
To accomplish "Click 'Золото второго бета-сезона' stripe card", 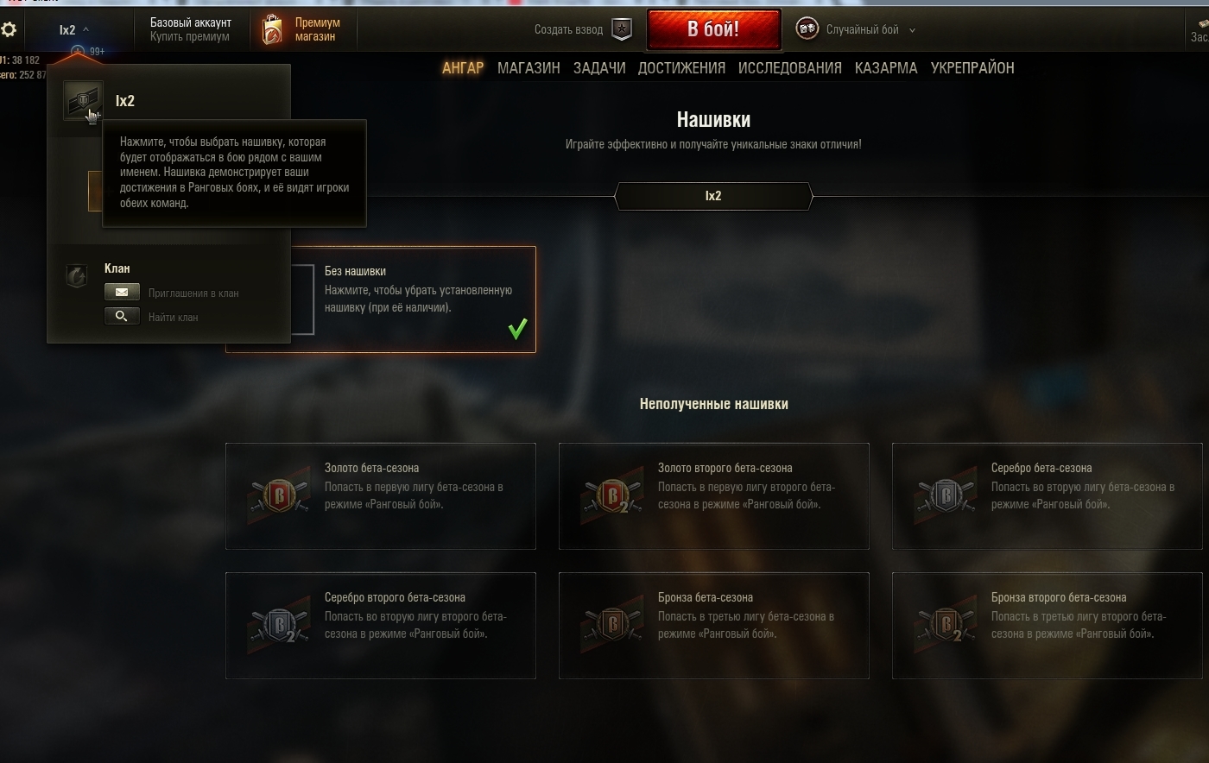I will coord(714,496).
